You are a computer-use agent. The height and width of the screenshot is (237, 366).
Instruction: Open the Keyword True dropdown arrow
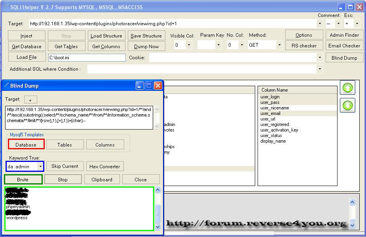(x=40, y=166)
